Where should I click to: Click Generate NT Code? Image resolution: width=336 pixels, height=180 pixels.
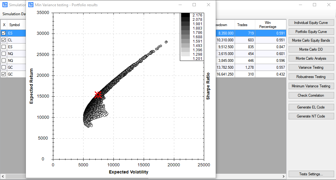coord(311,116)
